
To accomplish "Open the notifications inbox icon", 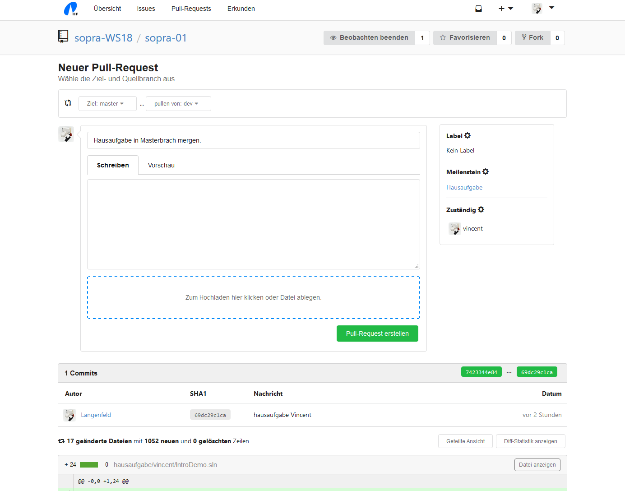I will pos(478,9).
